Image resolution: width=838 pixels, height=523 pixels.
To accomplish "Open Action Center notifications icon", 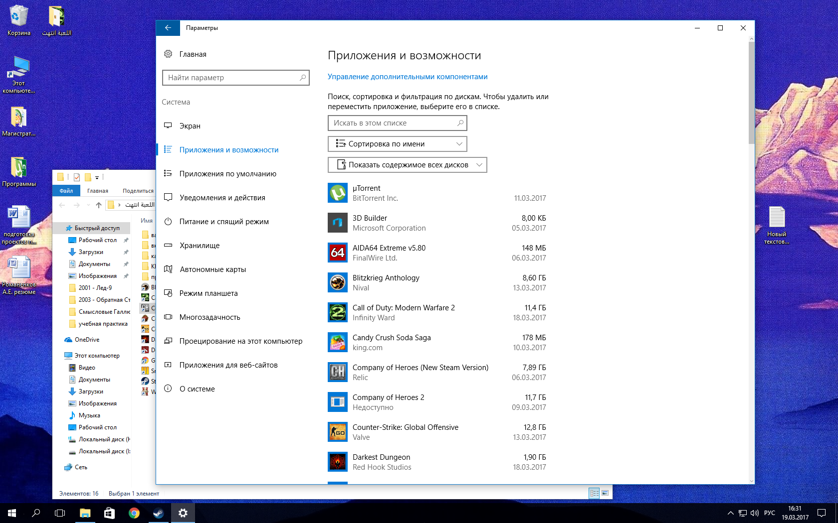I will [x=822, y=513].
